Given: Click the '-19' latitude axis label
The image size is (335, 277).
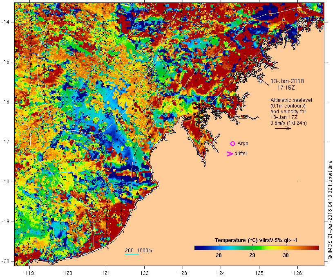Looking at the screenshot, I should [x=5, y=222].
